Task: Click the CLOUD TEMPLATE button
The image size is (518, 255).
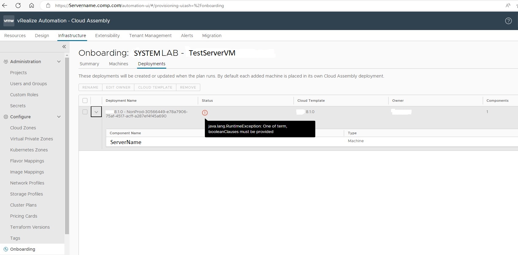Action: point(155,87)
